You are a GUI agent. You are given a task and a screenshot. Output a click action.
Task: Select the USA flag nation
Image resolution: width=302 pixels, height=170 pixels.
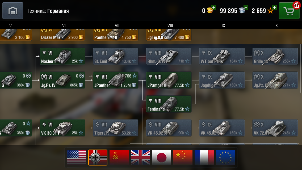[77, 157]
